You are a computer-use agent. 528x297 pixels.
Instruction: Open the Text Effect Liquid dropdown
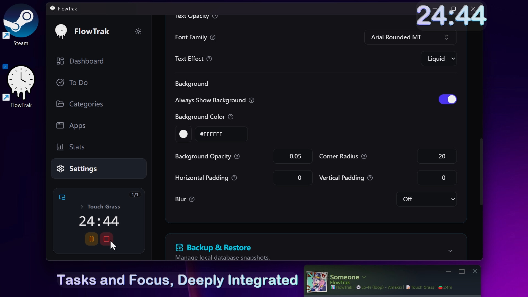tap(439, 59)
